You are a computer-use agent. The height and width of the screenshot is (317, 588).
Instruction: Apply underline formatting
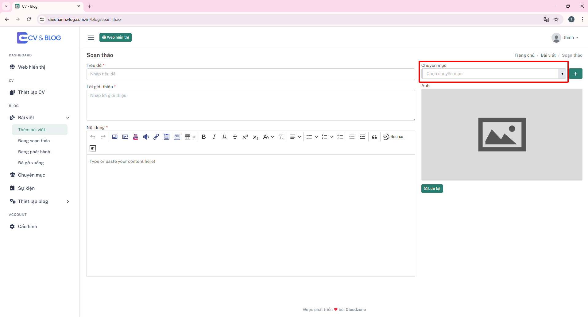coord(225,137)
